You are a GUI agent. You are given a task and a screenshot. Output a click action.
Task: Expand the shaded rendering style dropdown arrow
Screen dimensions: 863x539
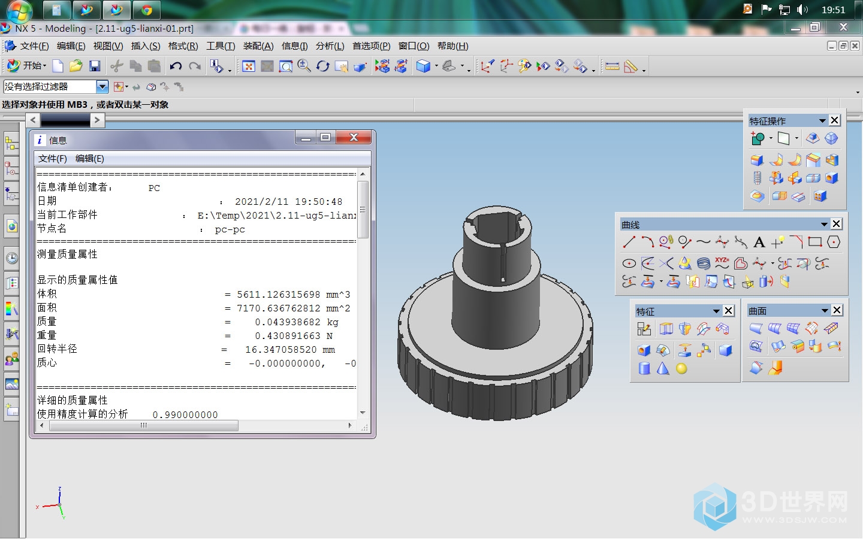[x=436, y=66]
